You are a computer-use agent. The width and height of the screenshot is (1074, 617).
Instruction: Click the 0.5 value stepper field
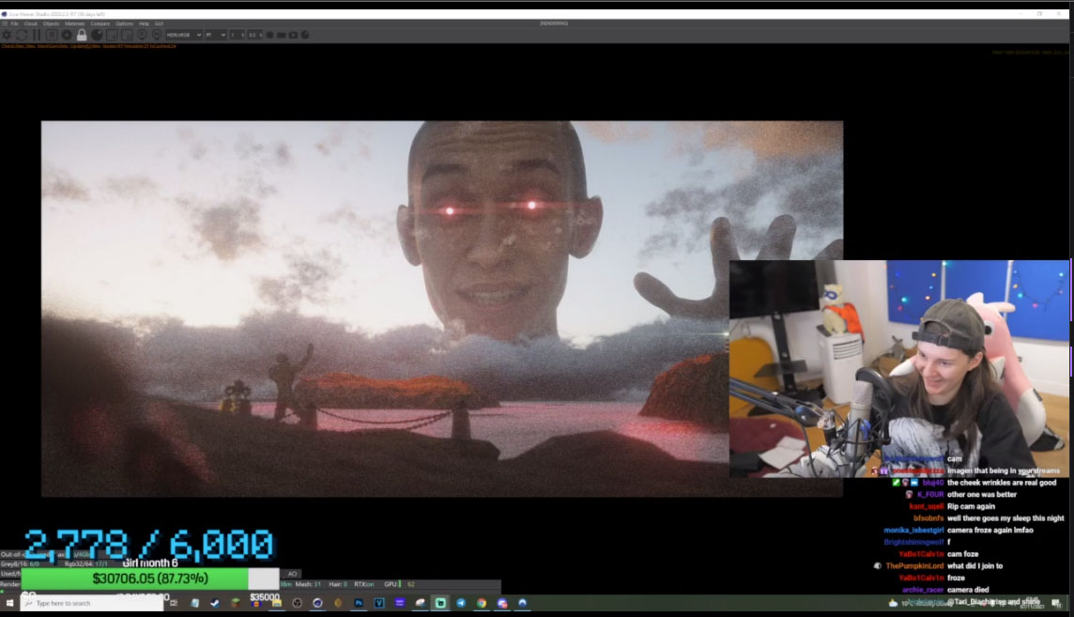tap(254, 35)
